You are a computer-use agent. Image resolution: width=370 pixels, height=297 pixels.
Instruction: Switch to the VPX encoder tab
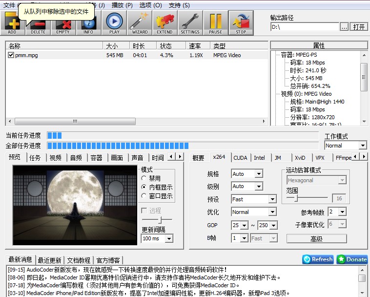click(x=320, y=158)
